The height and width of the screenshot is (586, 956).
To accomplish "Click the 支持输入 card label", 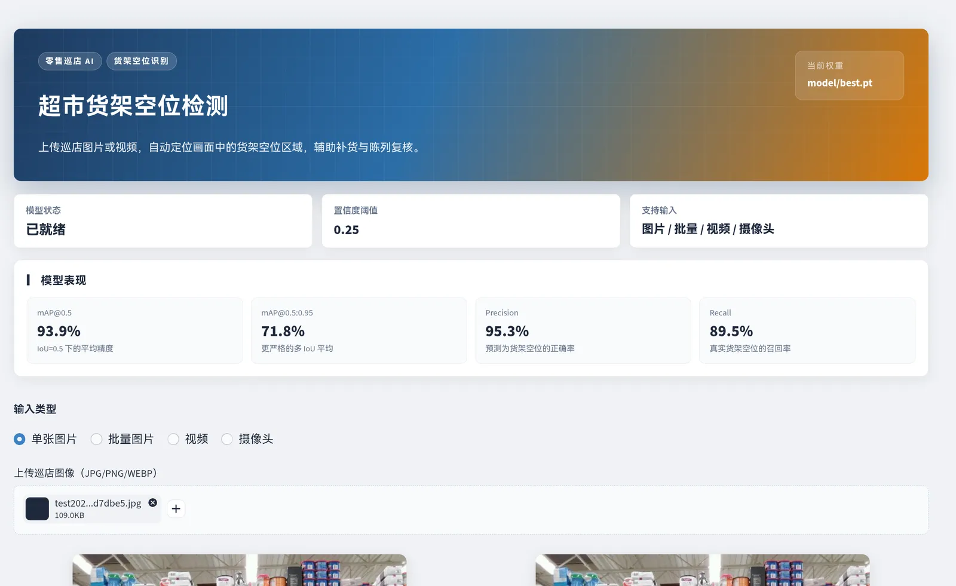I will pyautogui.click(x=659, y=210).
